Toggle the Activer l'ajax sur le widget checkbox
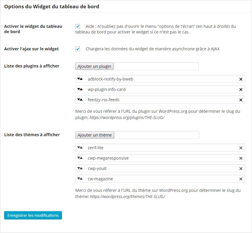 pos(78,49)
